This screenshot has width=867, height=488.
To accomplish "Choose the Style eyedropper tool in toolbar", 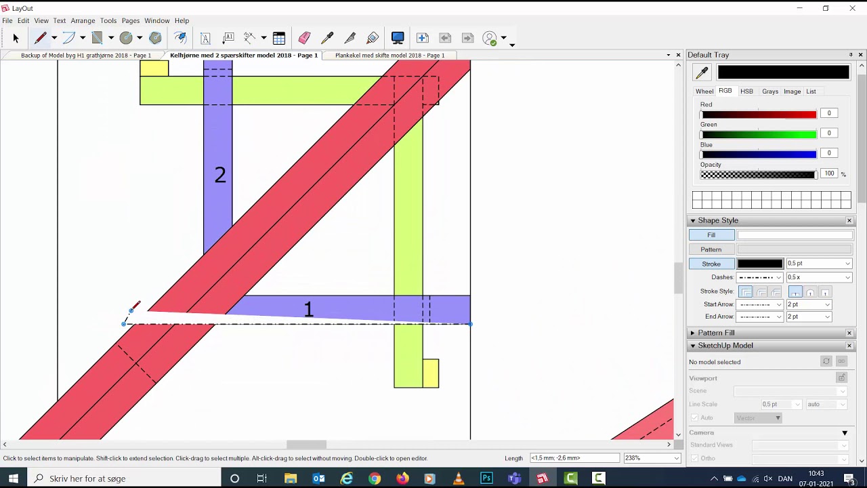I will pos(327,39).
